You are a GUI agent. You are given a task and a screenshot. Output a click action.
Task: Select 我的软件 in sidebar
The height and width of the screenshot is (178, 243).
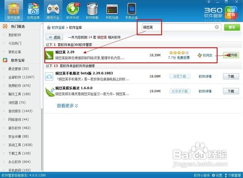15,35
